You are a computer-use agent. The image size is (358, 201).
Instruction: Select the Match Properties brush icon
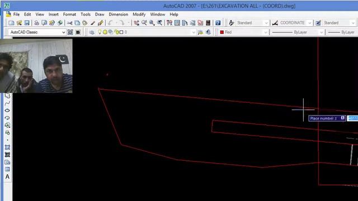[x=93, y=23]
